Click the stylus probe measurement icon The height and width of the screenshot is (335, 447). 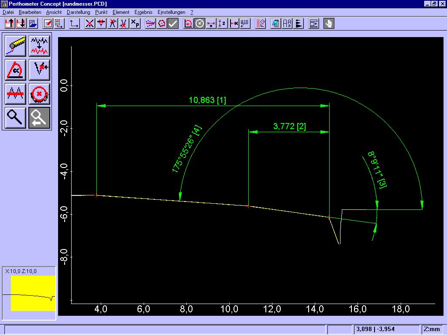[15, 46]
